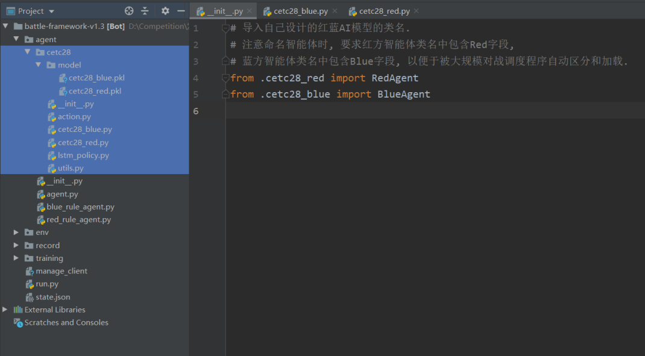This screenshot has width=645, height=356.
Task: Click BlueAgent in the import line
Action: point(403,94)
